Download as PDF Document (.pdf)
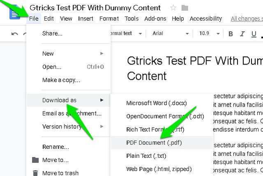This screenshot has width=263, height=176. click(162, 143)
